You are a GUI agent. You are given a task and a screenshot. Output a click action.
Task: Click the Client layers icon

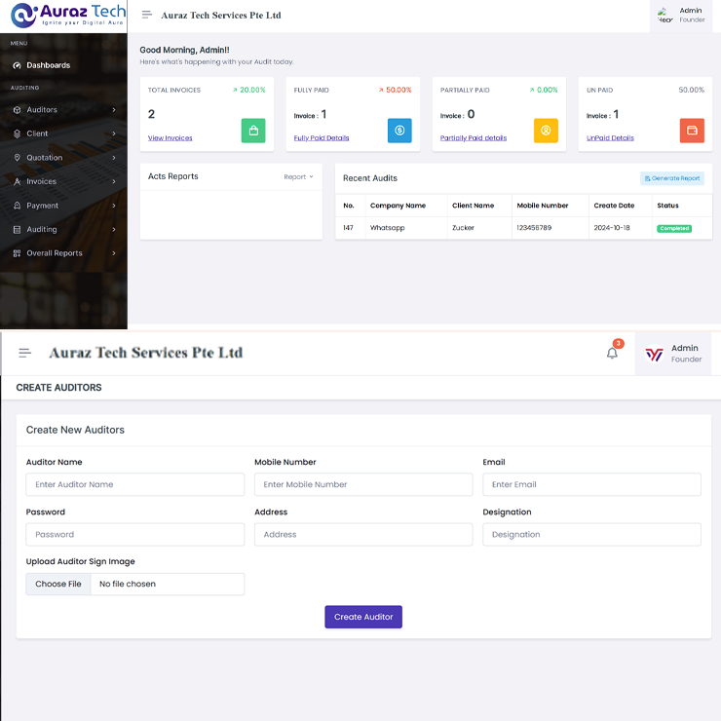17,133
